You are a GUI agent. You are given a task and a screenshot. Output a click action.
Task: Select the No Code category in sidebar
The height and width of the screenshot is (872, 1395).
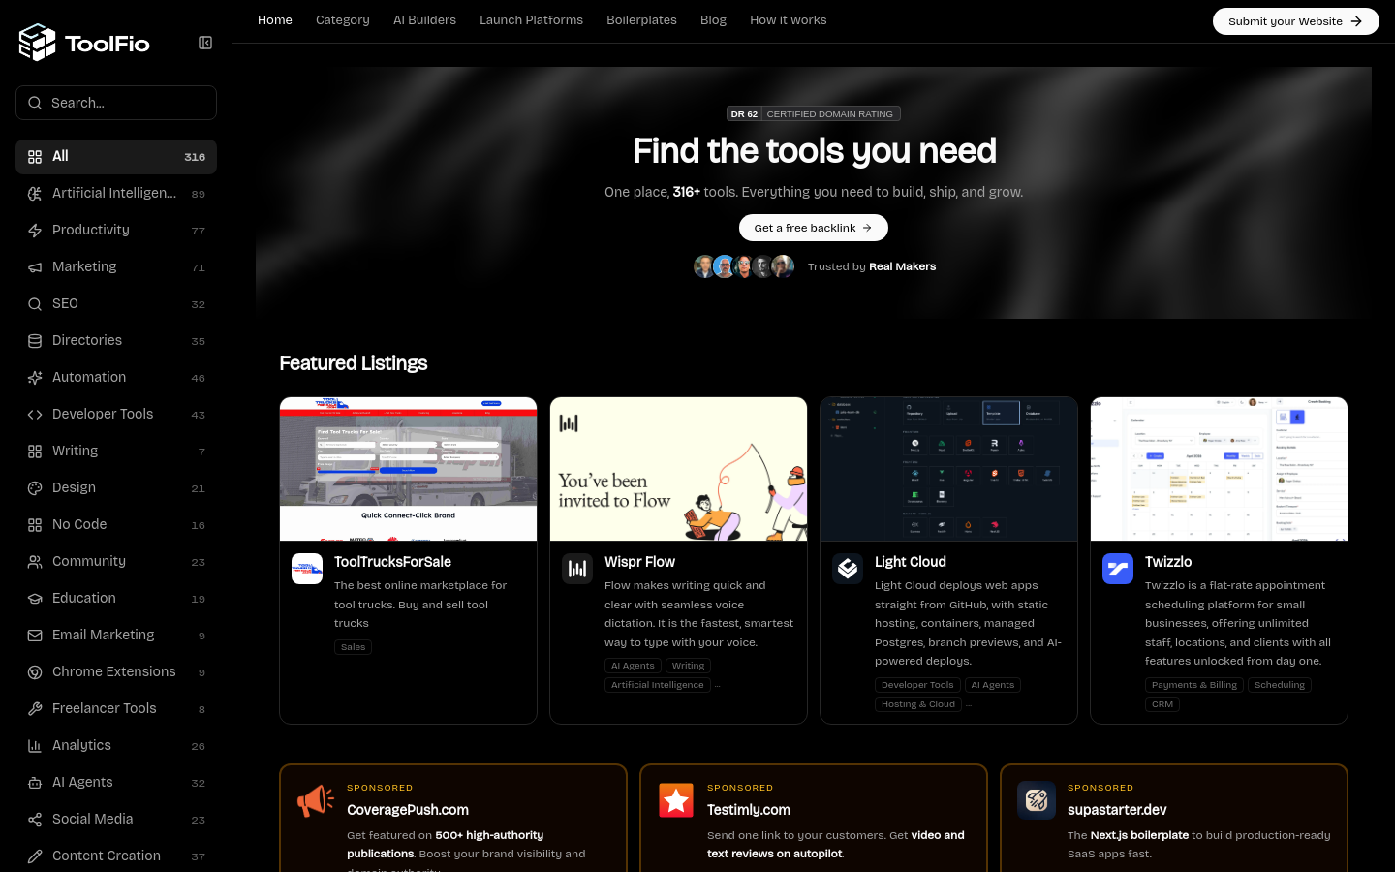click(x=116, y=525)
